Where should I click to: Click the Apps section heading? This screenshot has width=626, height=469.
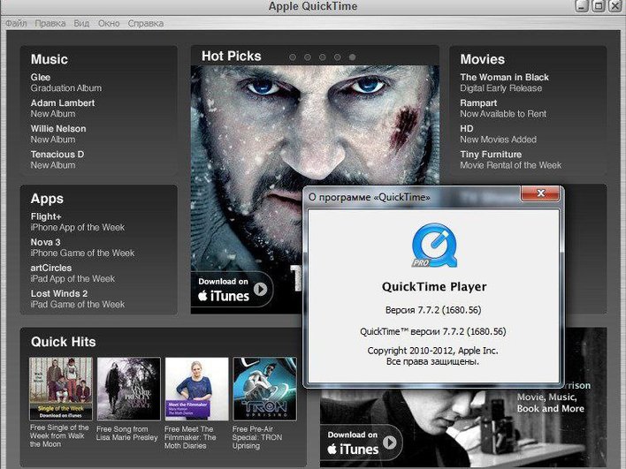[x=47, y=199]
